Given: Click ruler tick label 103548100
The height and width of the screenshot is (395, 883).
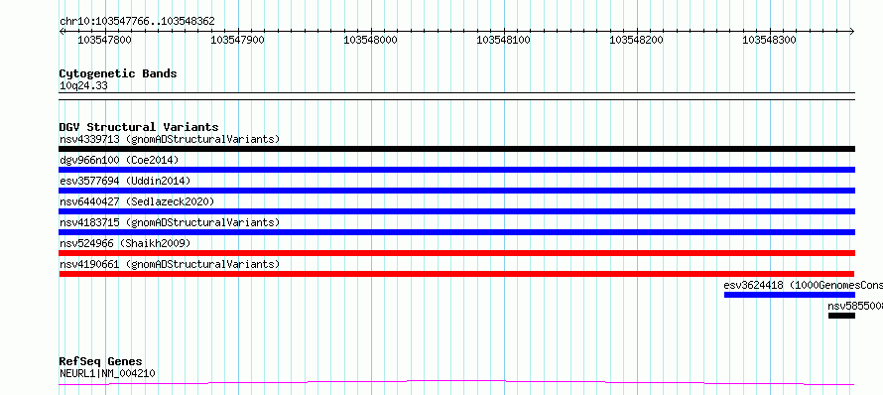Looking at the screenshot, I should [503, 40].
